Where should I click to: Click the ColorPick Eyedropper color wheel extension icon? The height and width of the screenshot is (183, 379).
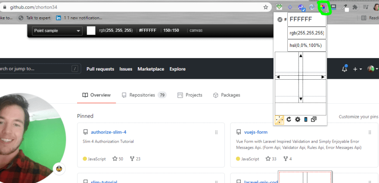point(323,7)
